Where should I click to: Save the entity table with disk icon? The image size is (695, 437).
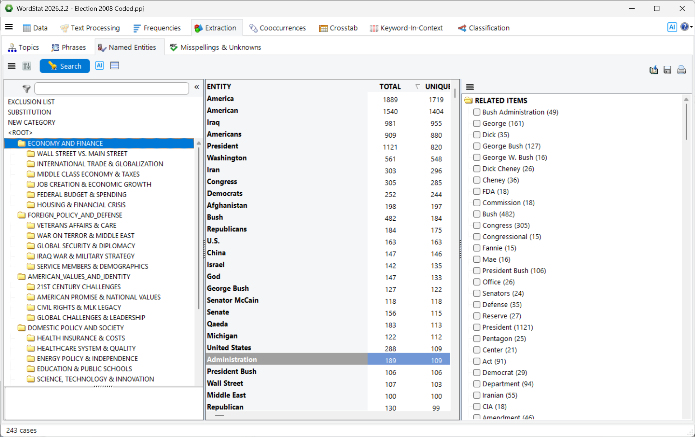coord(667,70)
